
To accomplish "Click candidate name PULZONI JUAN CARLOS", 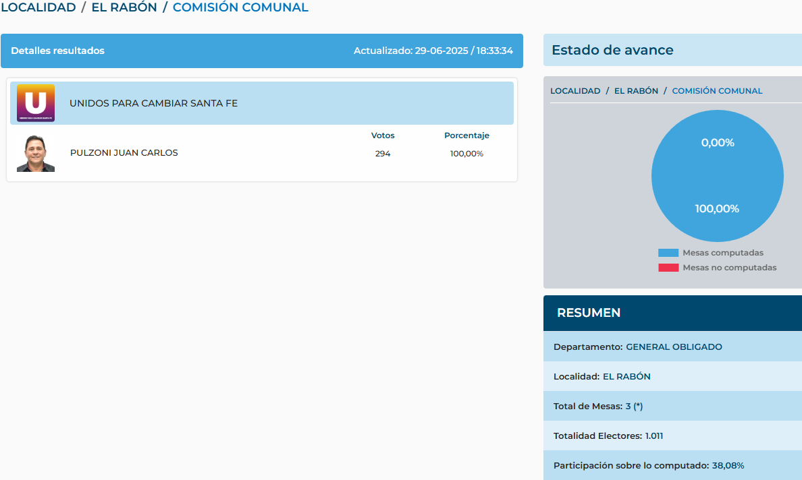I will pos(124,153).
